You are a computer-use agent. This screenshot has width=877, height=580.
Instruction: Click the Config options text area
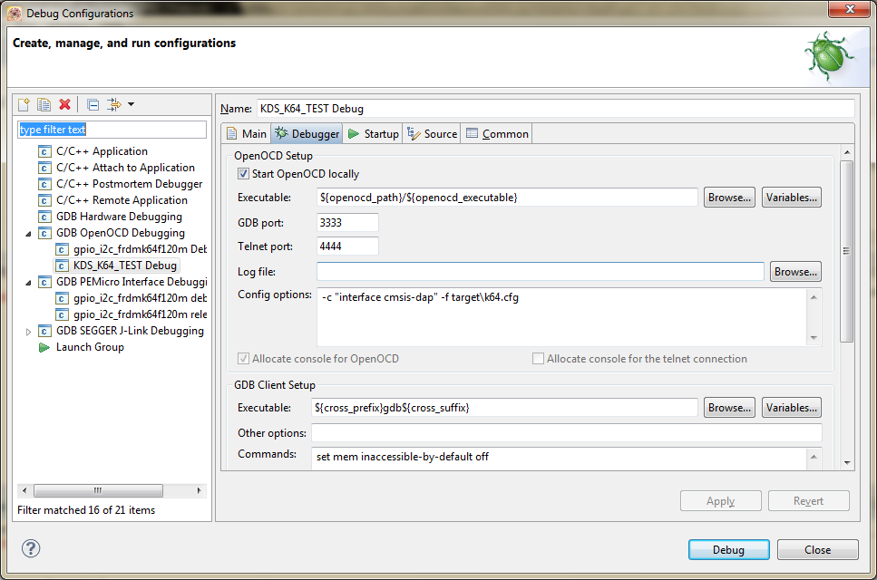[562, 317]
